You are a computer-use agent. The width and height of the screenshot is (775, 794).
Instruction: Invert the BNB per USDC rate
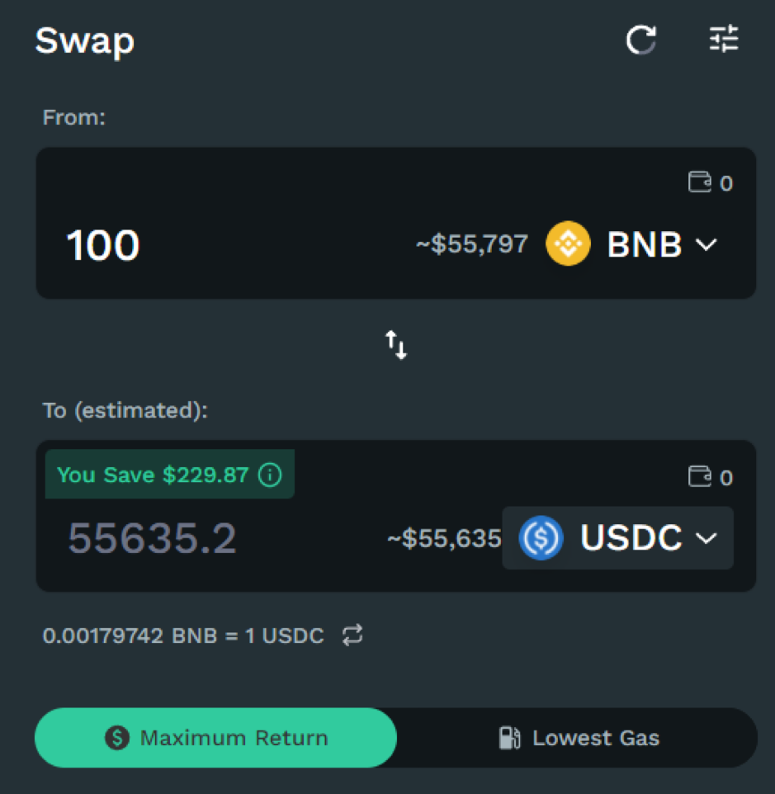point(352,636)
